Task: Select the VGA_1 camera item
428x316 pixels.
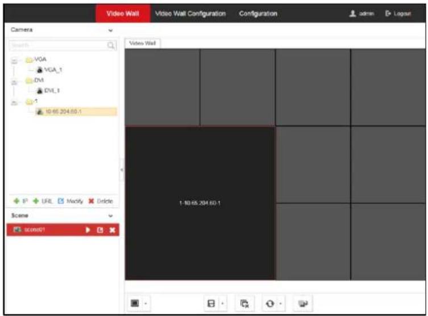Action: (49, 70)
